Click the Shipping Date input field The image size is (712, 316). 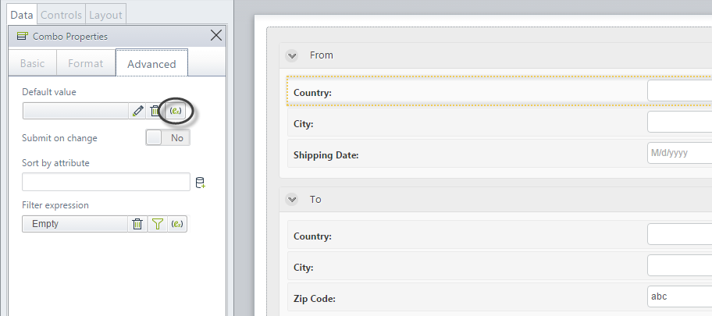click(x=680, y=153)
